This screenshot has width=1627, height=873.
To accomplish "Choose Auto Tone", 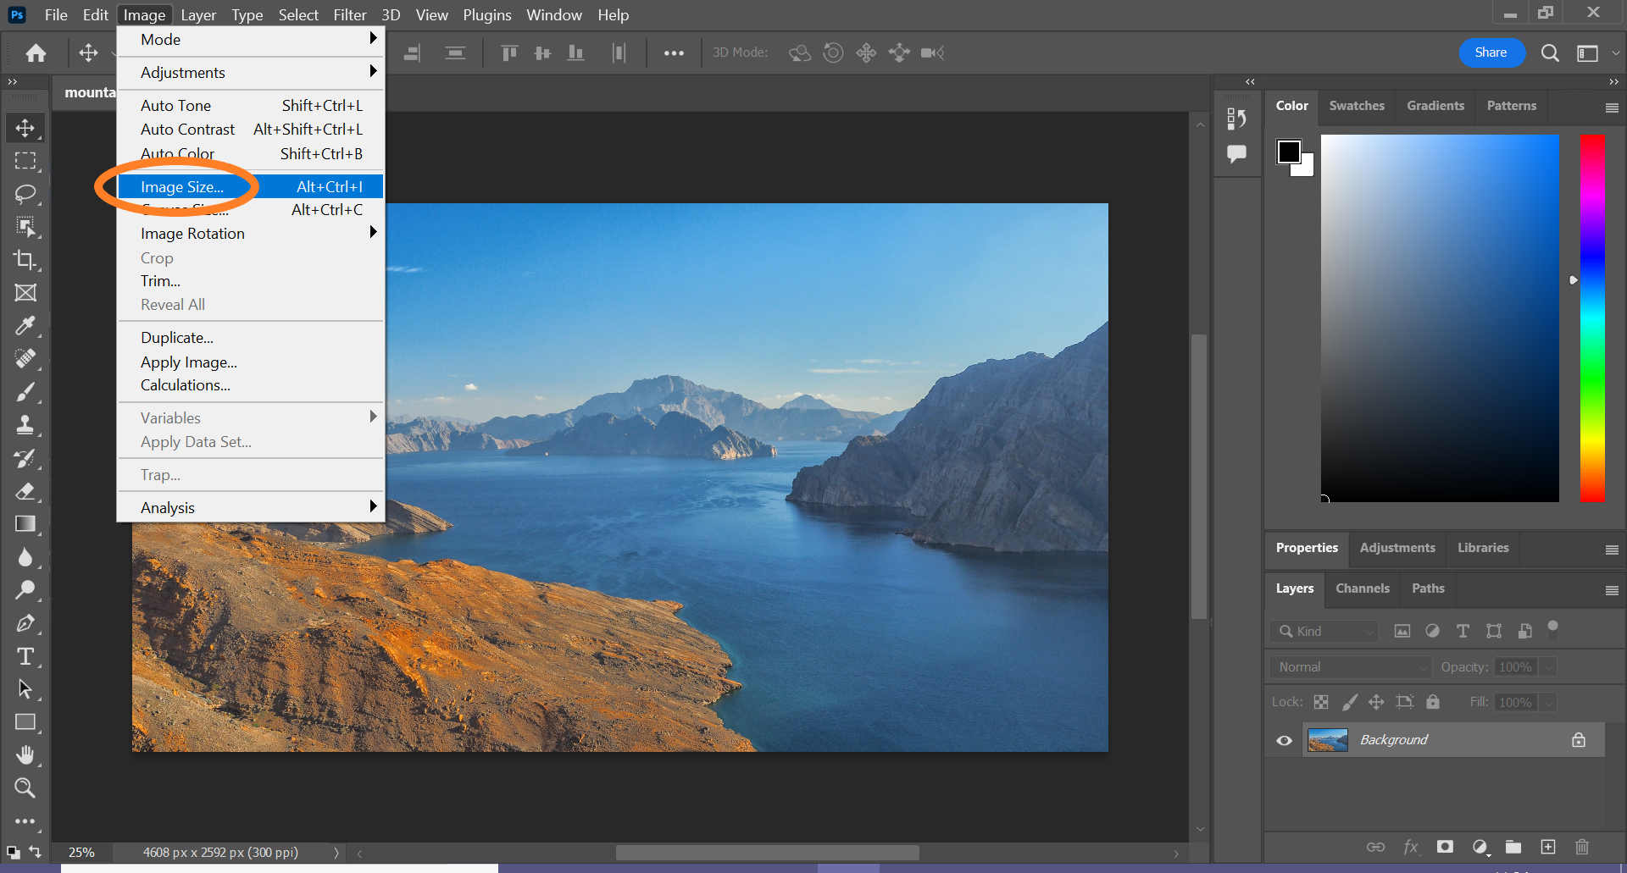I will click(x=251, y=106).
